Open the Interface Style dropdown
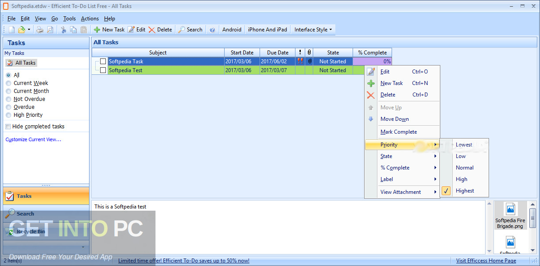This screenshot has height=266, width=540. [314, 30]
